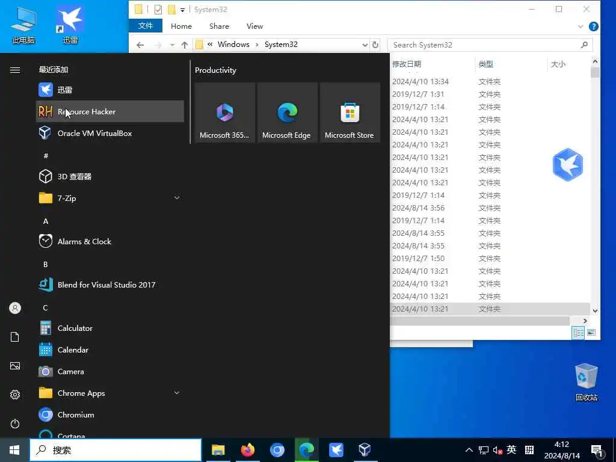Open Camera app

[x=110, y=371]
